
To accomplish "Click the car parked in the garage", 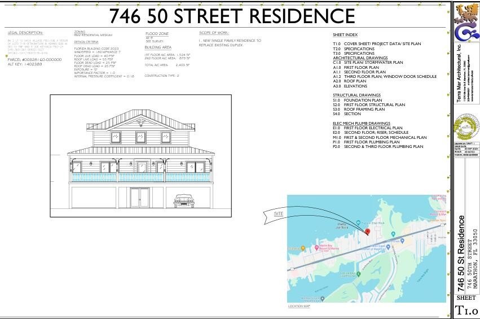I will pos(183,200).
